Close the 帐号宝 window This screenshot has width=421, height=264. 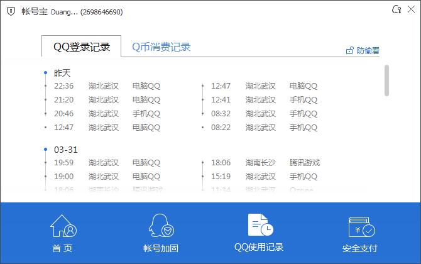tap(411, 9)
